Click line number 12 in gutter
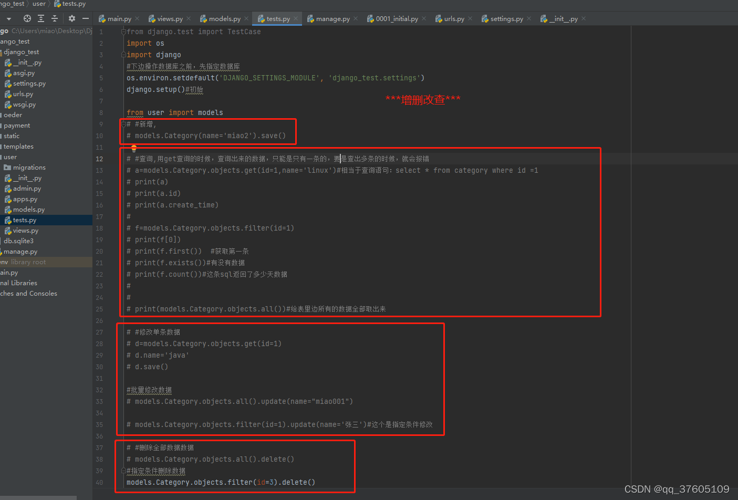 click(x=99, y=159)
